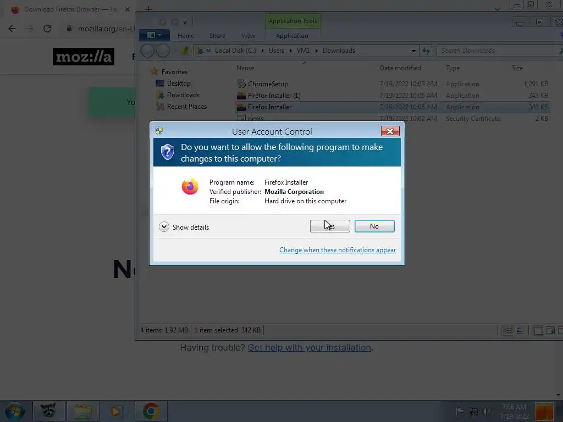Screen dimensions: 563x422
Task: Switch Explorer to large icons view
Action: 520,330
